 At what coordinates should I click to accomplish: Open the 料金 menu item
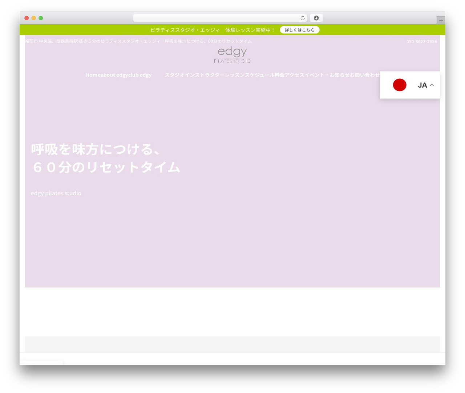280,75
